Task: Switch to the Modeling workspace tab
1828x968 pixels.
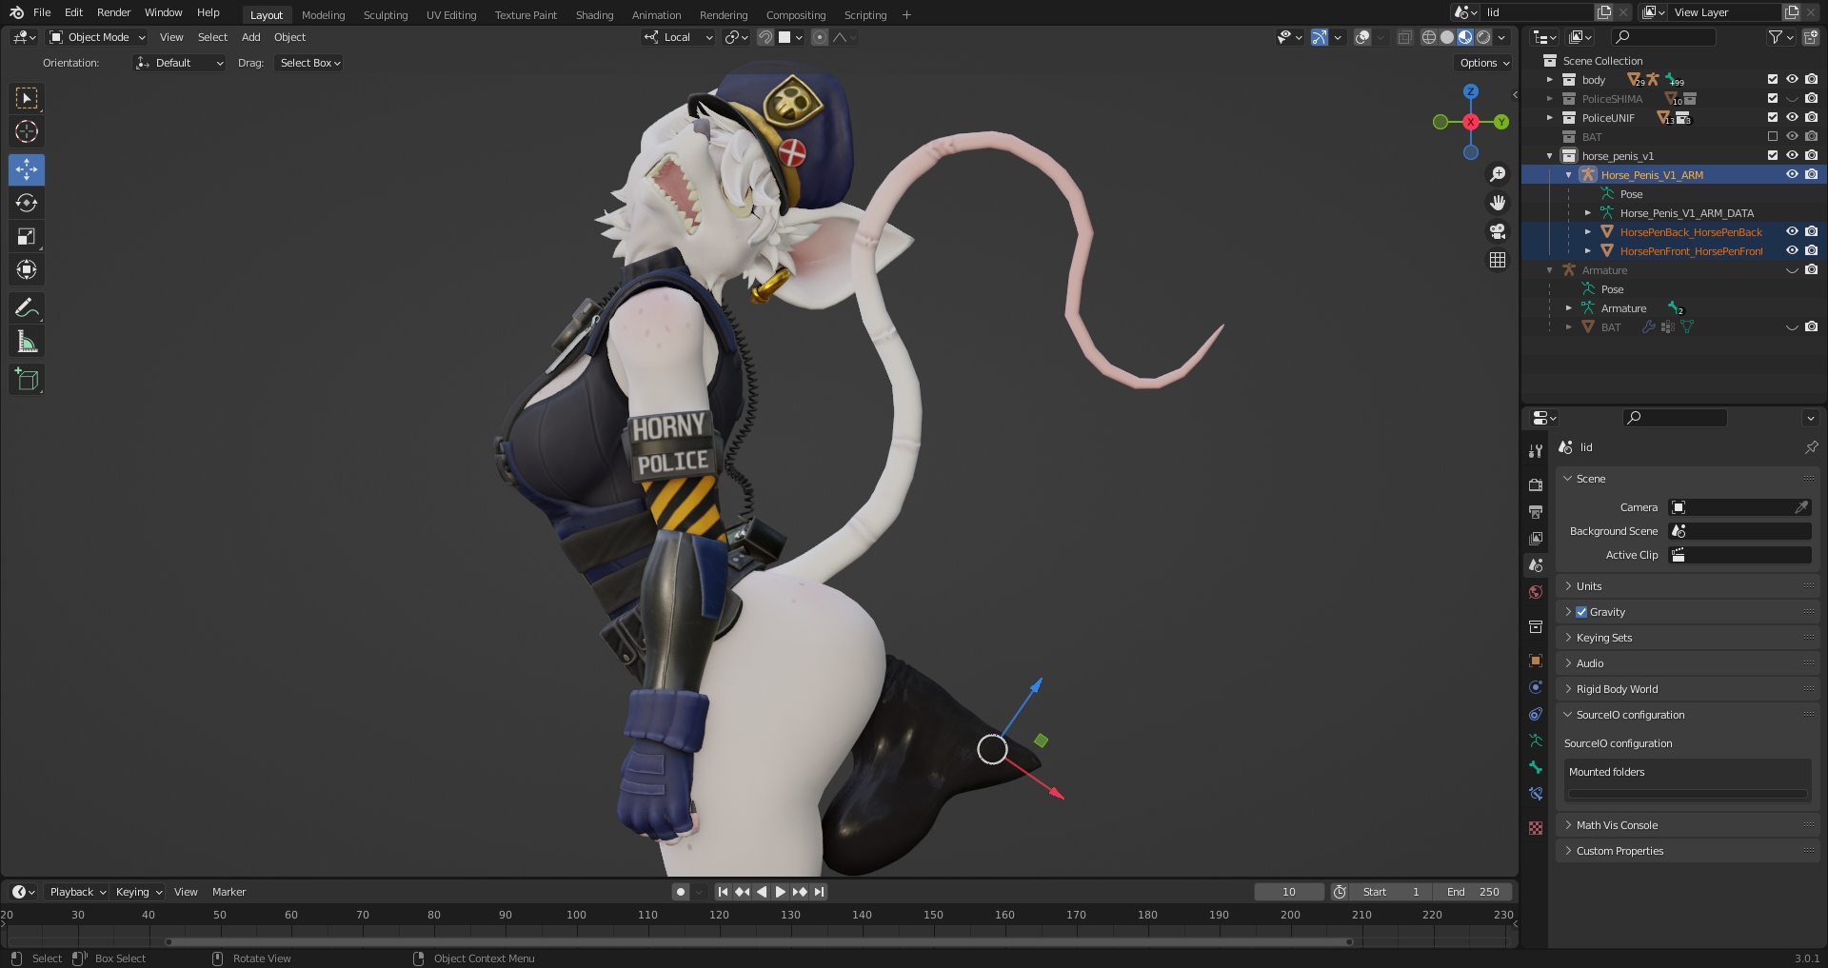Action: (323, 14)
